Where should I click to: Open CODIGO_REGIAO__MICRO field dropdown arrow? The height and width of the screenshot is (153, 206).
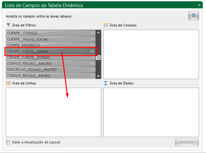coord(92,76)
